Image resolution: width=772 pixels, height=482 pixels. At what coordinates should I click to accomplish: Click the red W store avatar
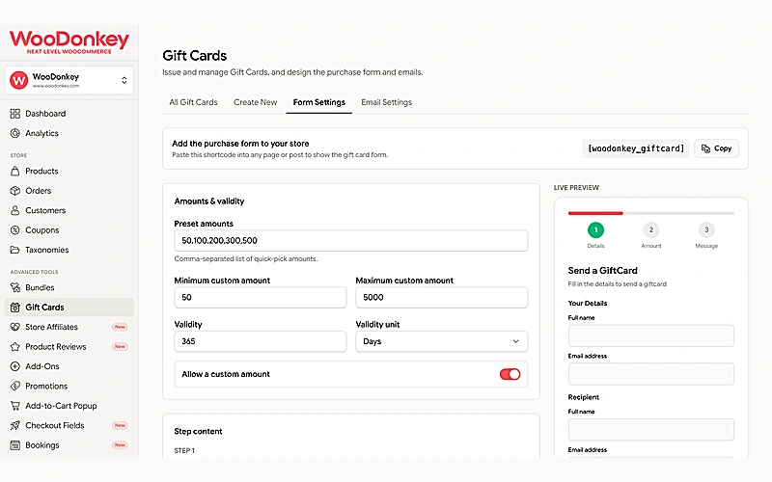click(x=18, y=80)
